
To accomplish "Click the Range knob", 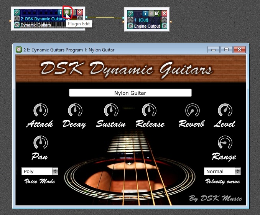I will click(x=225, y=142).
